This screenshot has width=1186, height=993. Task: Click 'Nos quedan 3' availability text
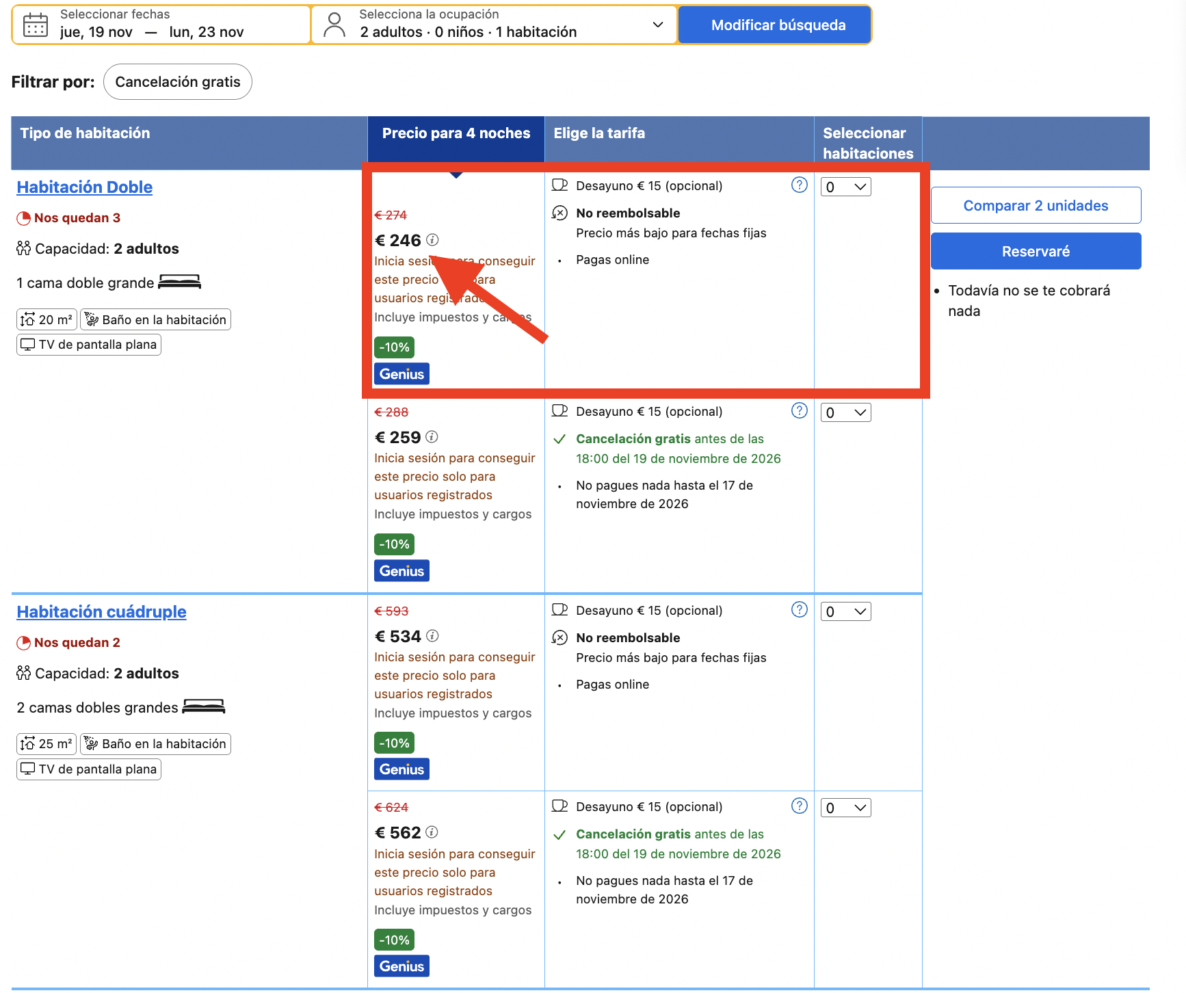[x=77, y=218]
